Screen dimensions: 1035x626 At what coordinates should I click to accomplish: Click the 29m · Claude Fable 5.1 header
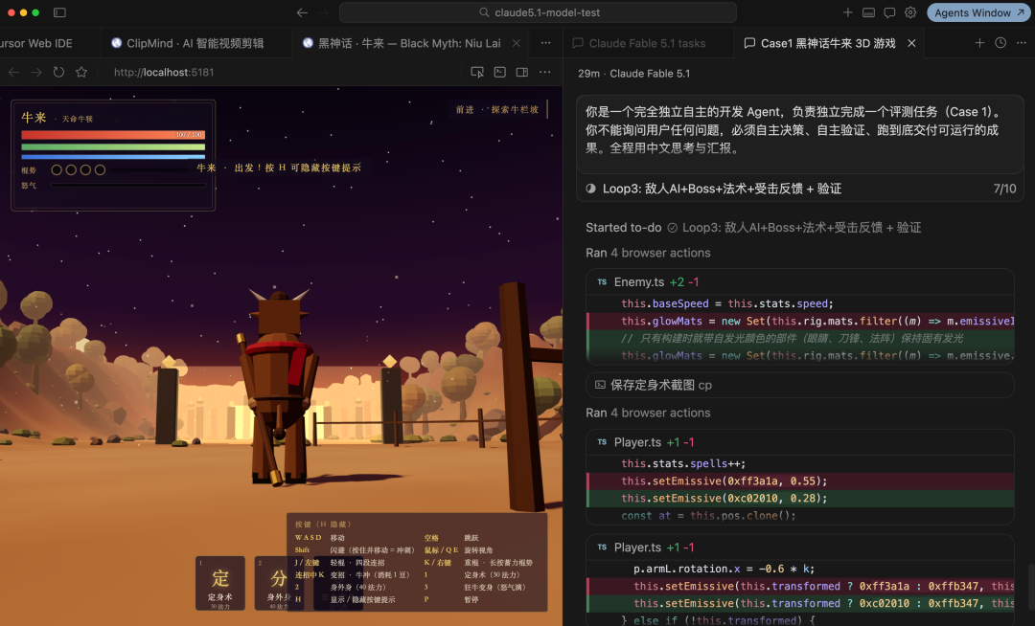pyautogui.click(x=633, y=74)
